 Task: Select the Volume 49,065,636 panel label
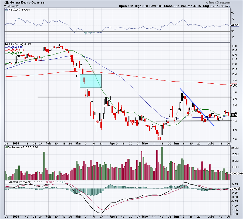tap(23, 147)
